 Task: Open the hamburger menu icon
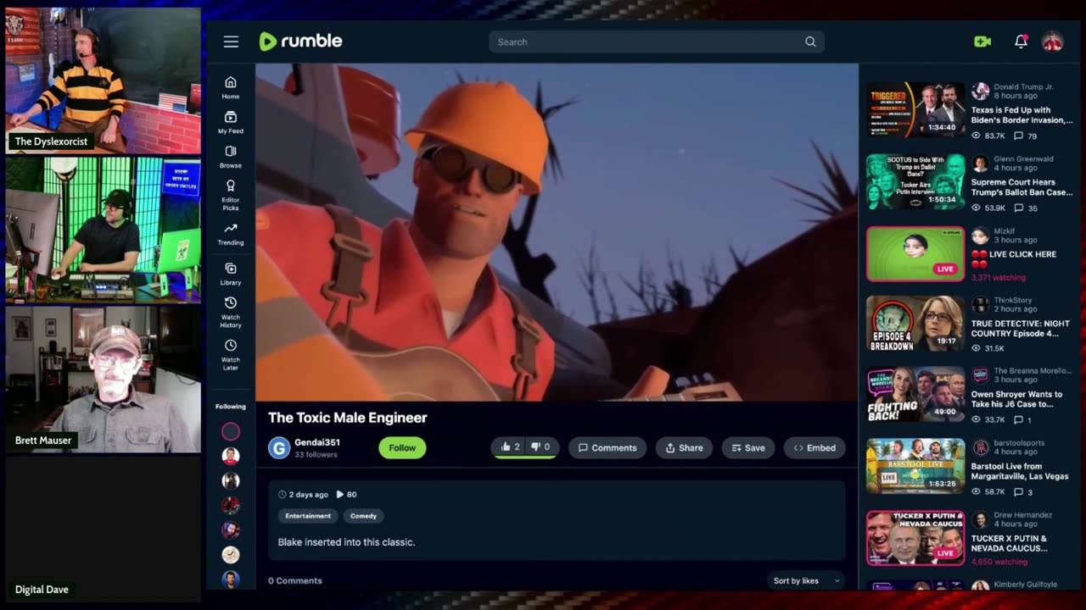(231, 42)
